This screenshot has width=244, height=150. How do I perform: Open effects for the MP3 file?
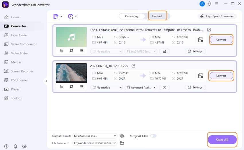pos(82,51)
